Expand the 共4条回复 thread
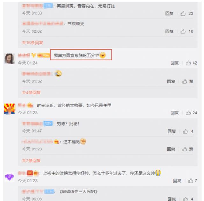Image resolution: width=204 pixels, height=201 pixels. pos(31,93)
